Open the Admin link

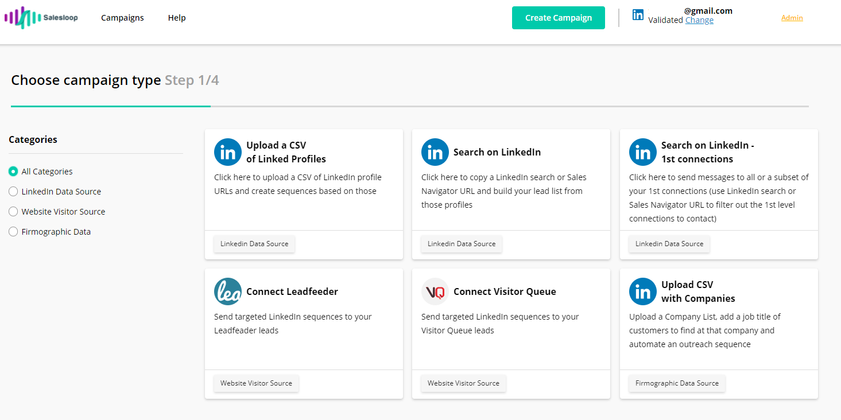(792, 18)
